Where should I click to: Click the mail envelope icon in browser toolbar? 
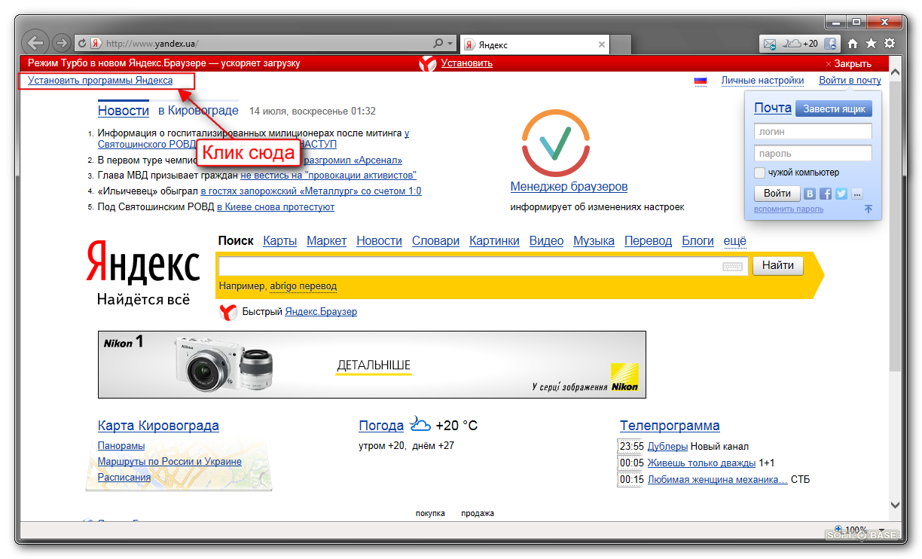point(769,44)
